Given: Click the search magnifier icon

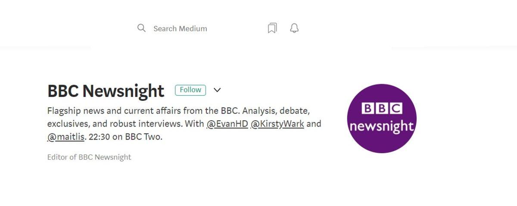Looking at the screenshot, I should click(x=141, y=28).
